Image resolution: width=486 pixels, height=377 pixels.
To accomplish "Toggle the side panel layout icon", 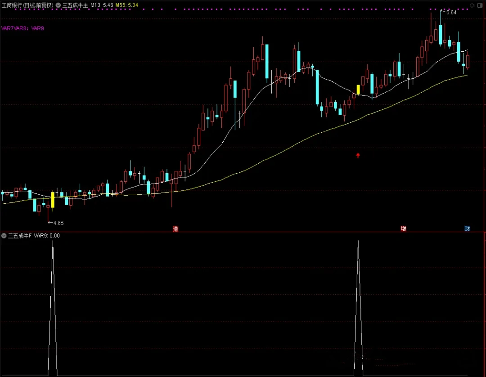I will [480, 5].
